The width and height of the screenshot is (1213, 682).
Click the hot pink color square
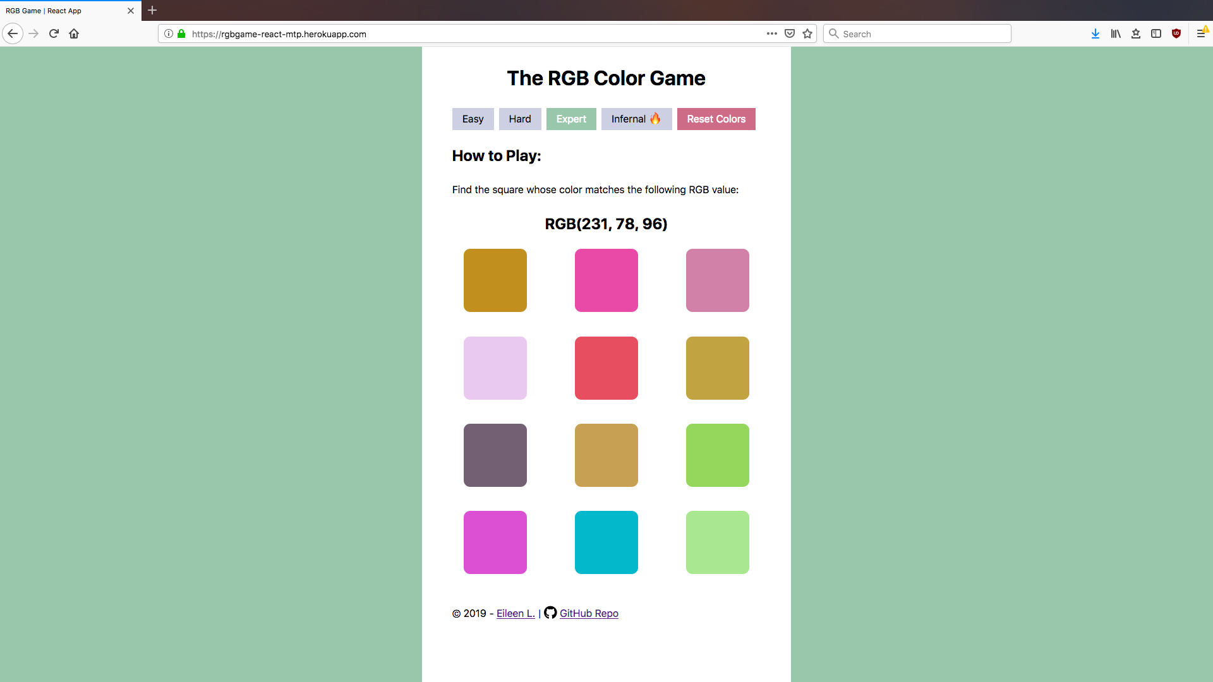(606, 280)
